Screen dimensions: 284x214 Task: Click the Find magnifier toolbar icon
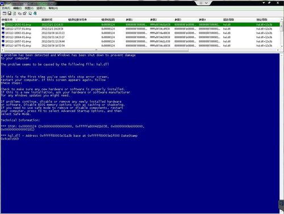click(x=30, y=14)
